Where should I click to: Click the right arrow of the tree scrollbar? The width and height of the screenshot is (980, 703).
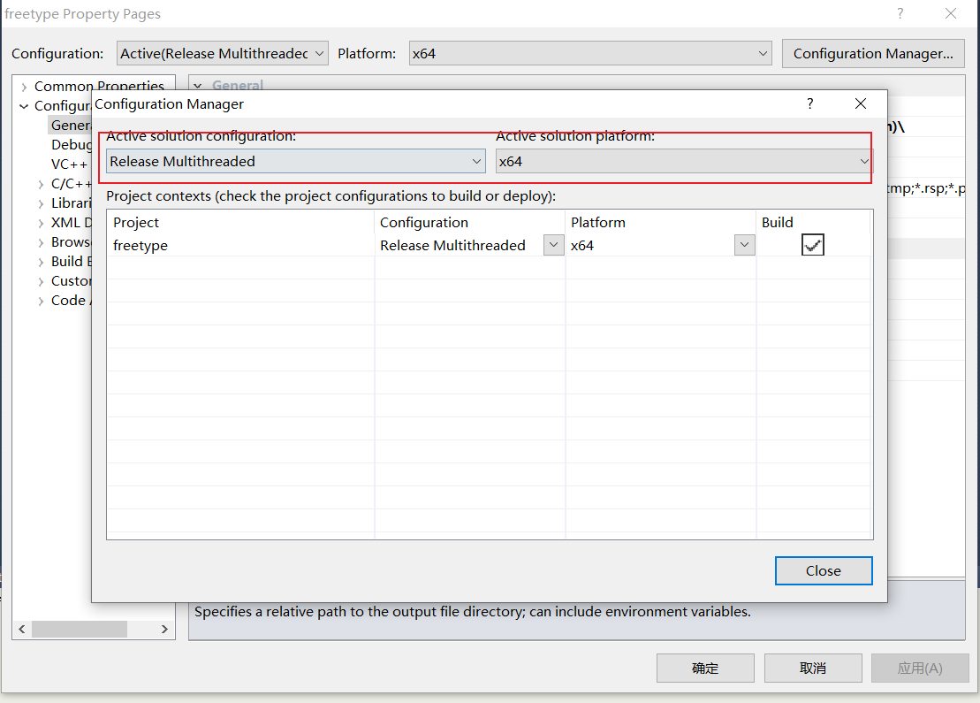pos(164,629)
